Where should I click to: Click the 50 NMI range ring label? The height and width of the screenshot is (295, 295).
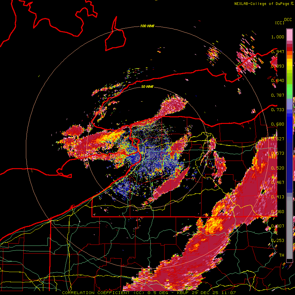click(x=147, y=87)
